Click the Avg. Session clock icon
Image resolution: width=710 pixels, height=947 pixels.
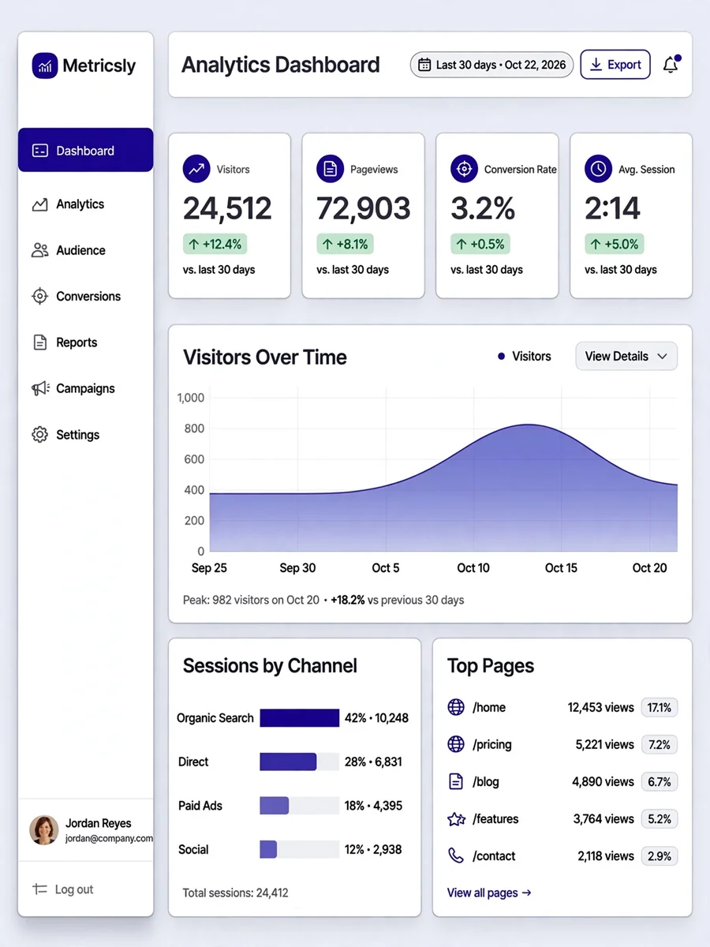click(598, 169)
